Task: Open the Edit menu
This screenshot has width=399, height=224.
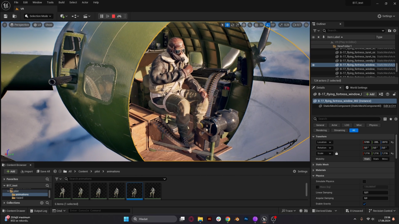Action: pyautogui.click(x=25, y=3)
